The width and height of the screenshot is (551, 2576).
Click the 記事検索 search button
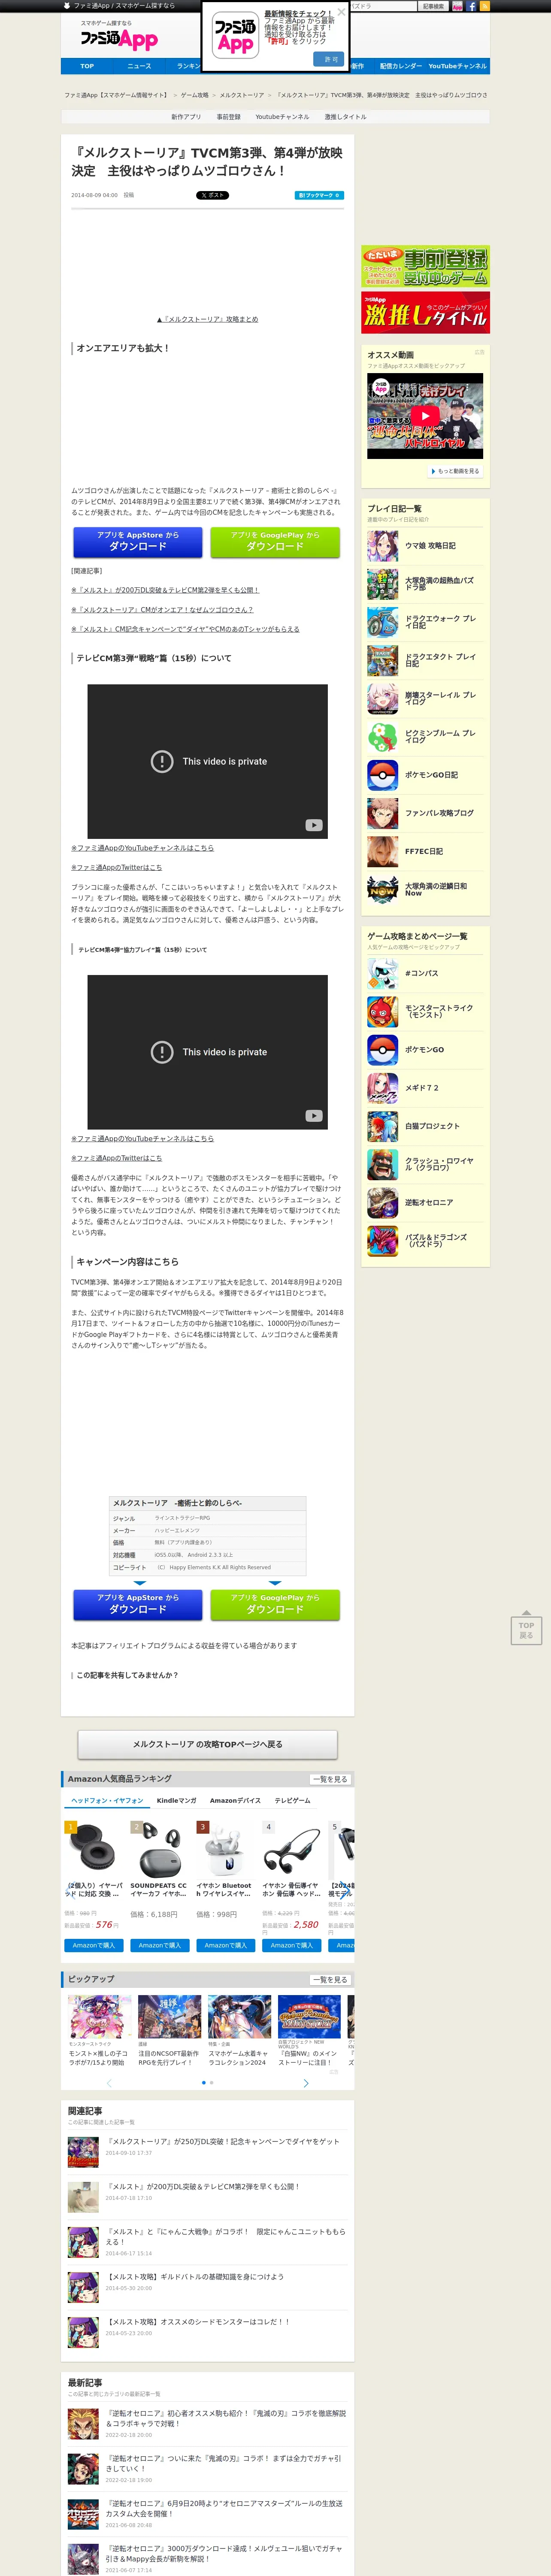click(433, 6)
